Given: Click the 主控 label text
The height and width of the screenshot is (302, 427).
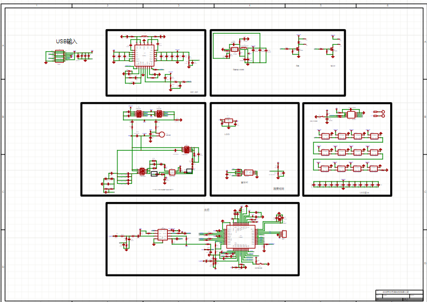Looking at the screenshot, I should point(207,210).
